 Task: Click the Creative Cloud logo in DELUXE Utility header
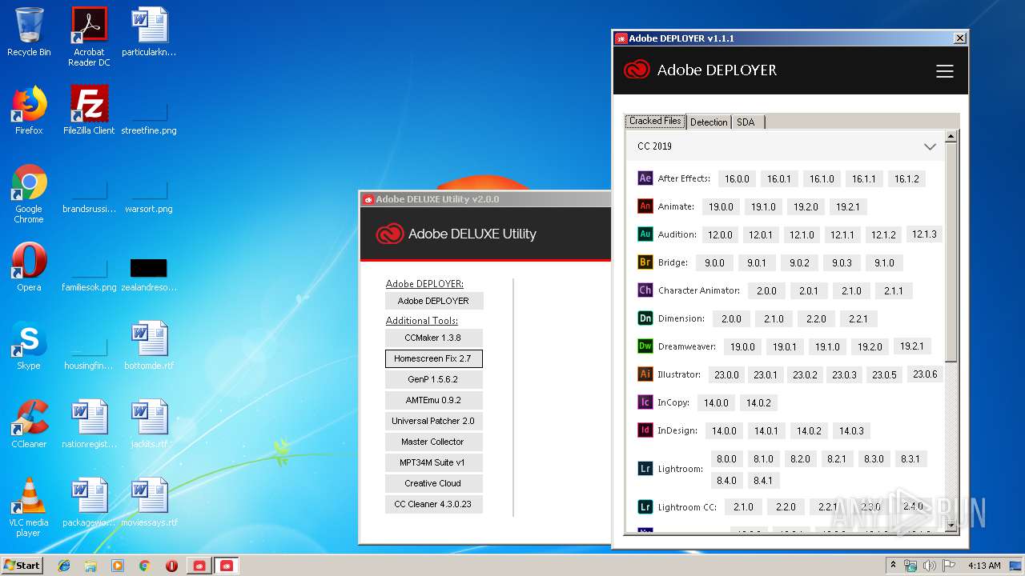[389, 234]
